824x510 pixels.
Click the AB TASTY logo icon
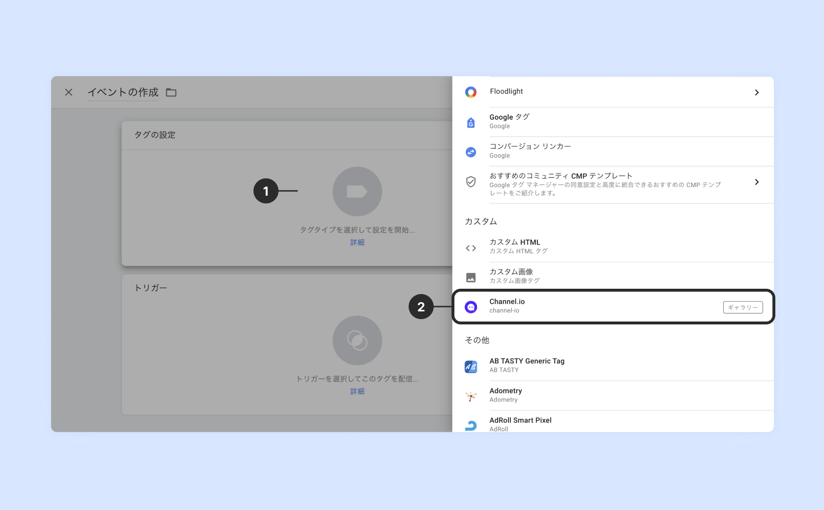pos(471,367)
